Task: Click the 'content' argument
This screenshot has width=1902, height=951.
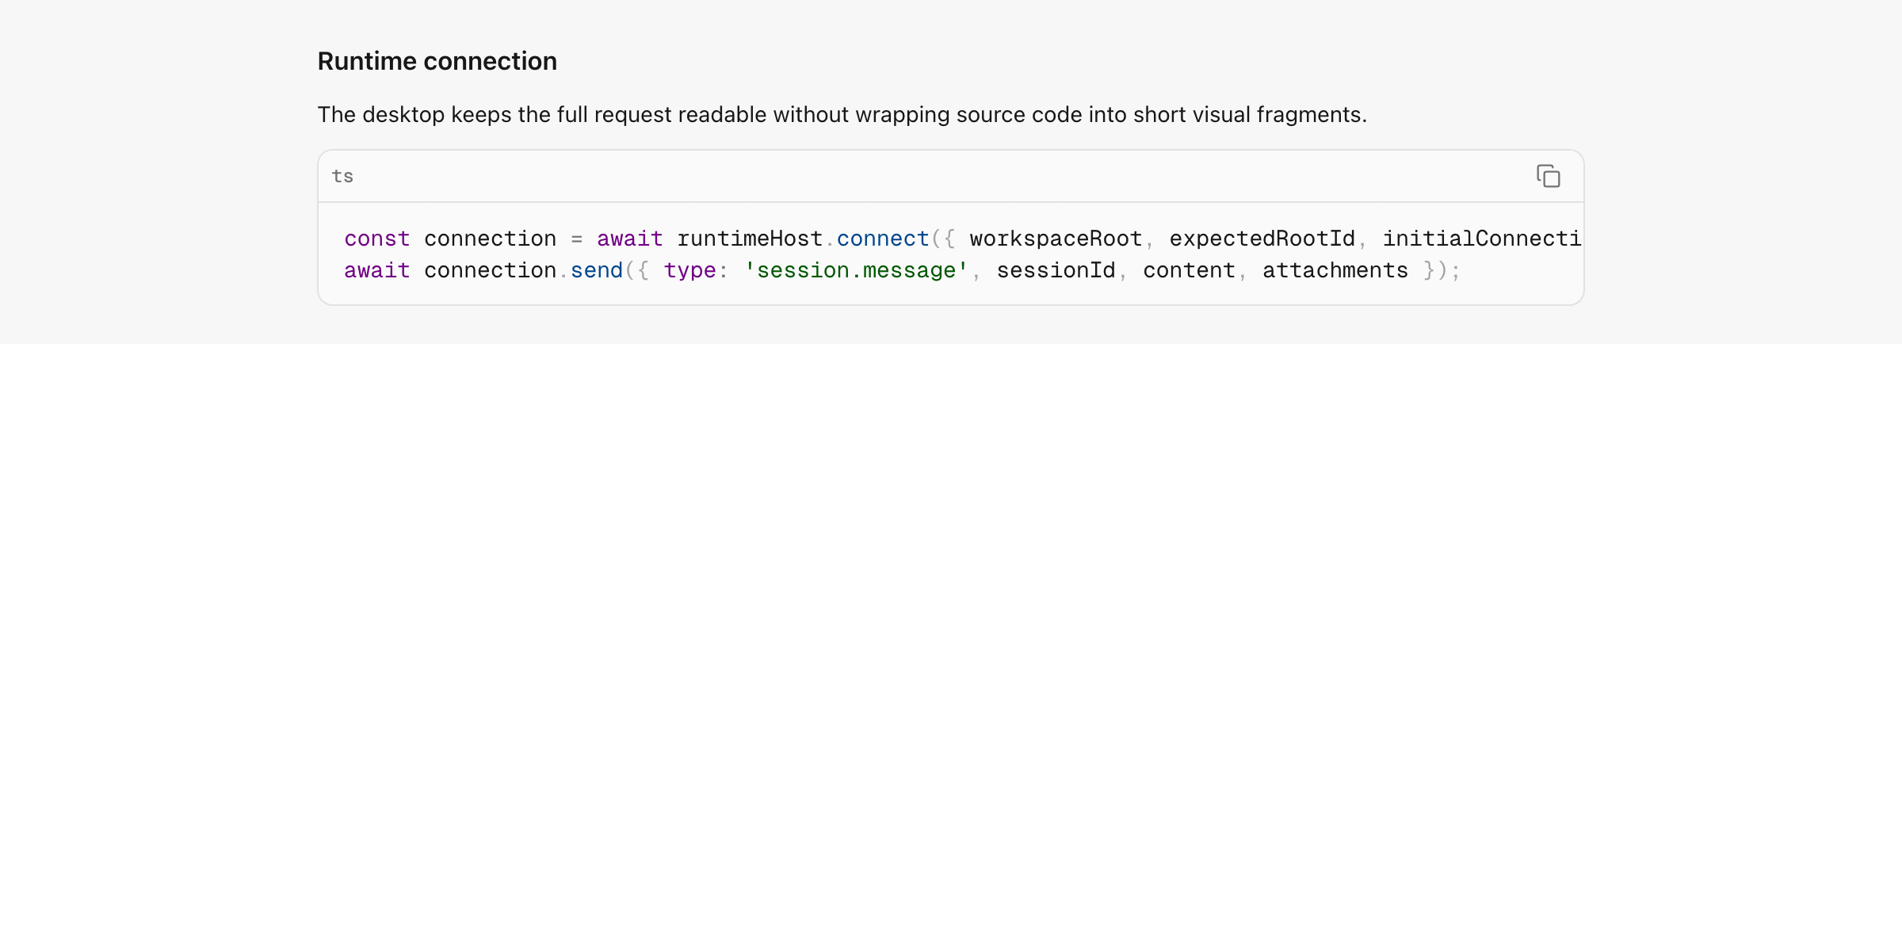Action: point(1189,270)
